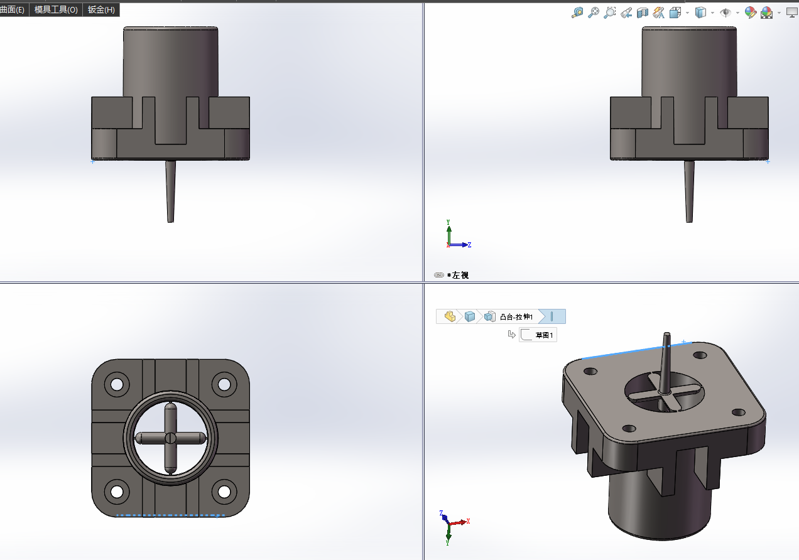Image resolution: width=799 pixels, height=560 pixels.
Task: Click the Previous View icon
Action: click(x=626, y=13)
